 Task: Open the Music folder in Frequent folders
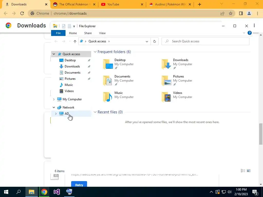tap(118, 97)
